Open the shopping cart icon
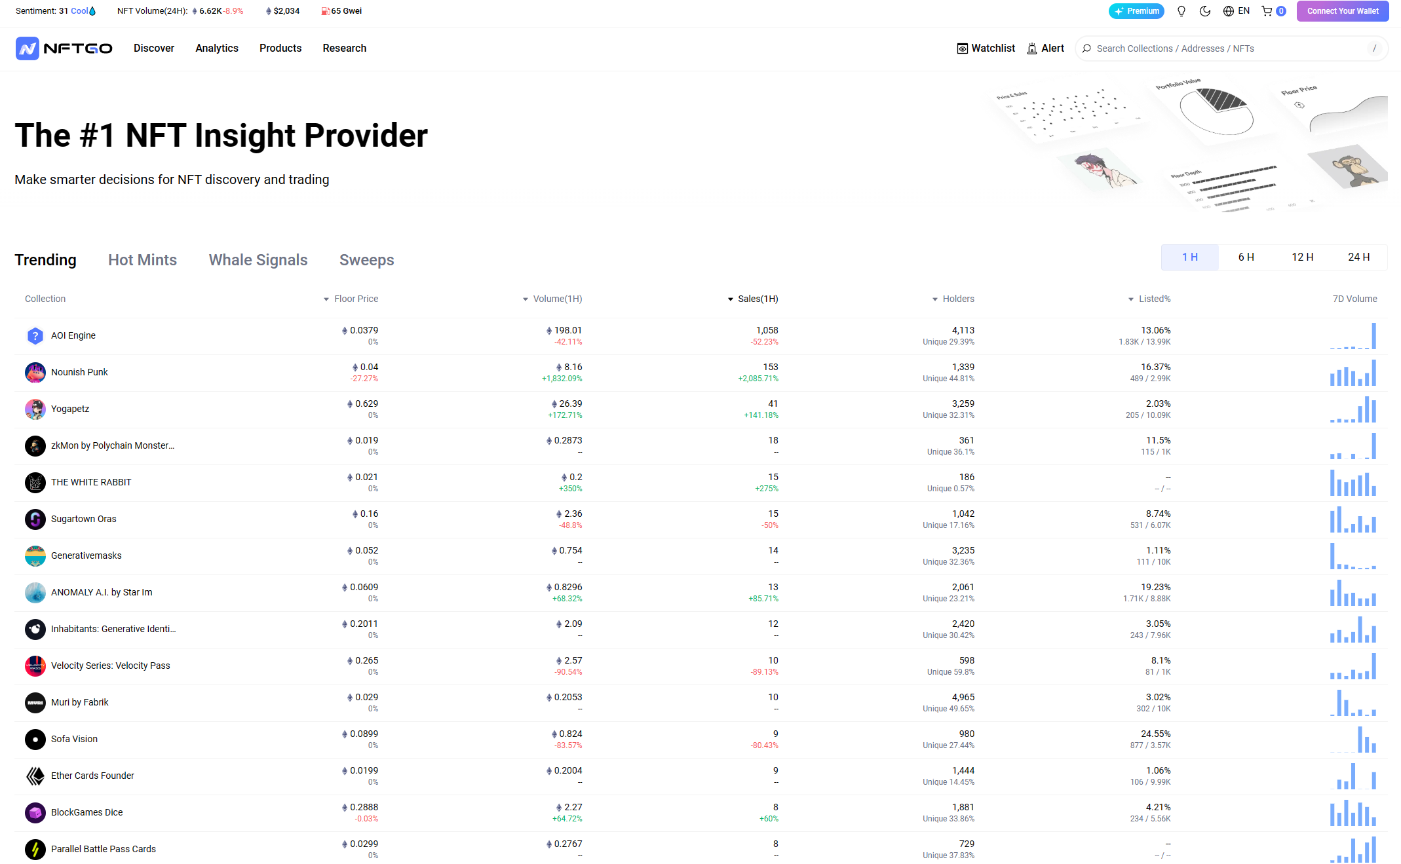Screen dimensions: 1401x864 click(x=1273, y=11)
